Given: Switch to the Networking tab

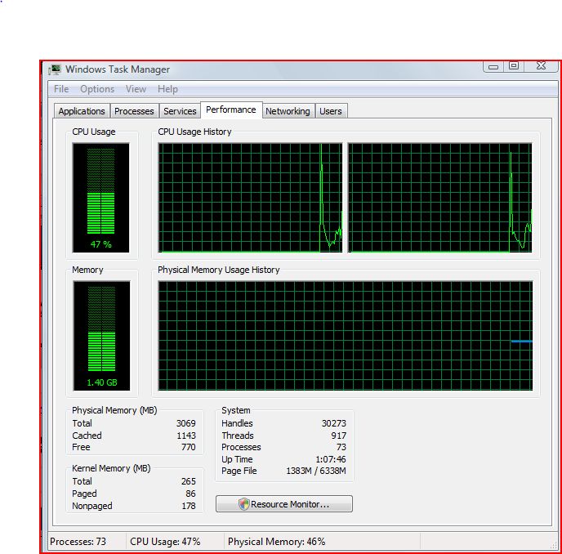Looking at the screenshot, I should [288, 111].
